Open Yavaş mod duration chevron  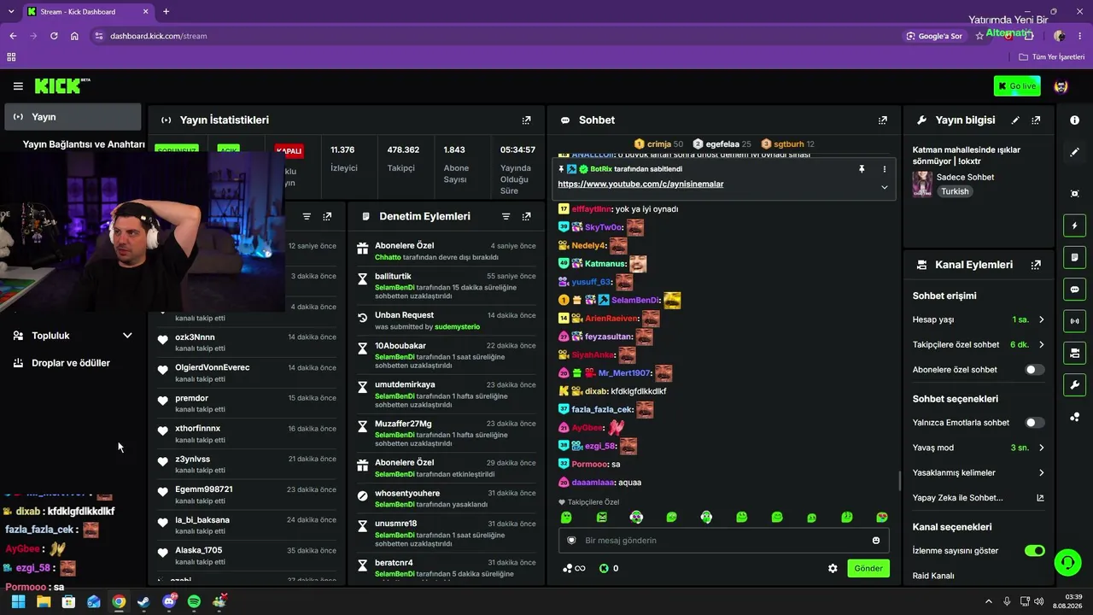coord(1041,448)
